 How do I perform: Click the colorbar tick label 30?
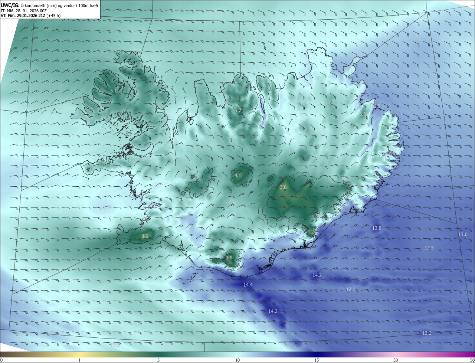coord(396,360)
